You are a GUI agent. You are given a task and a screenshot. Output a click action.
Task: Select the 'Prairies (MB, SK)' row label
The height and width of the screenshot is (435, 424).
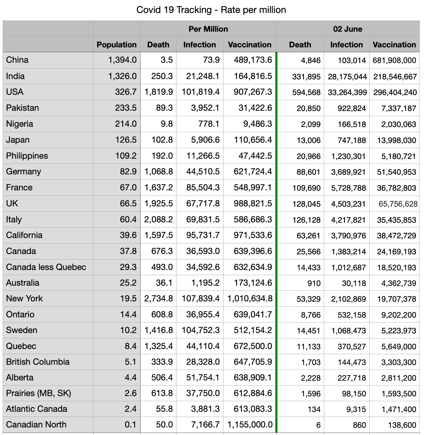[39, 393]
